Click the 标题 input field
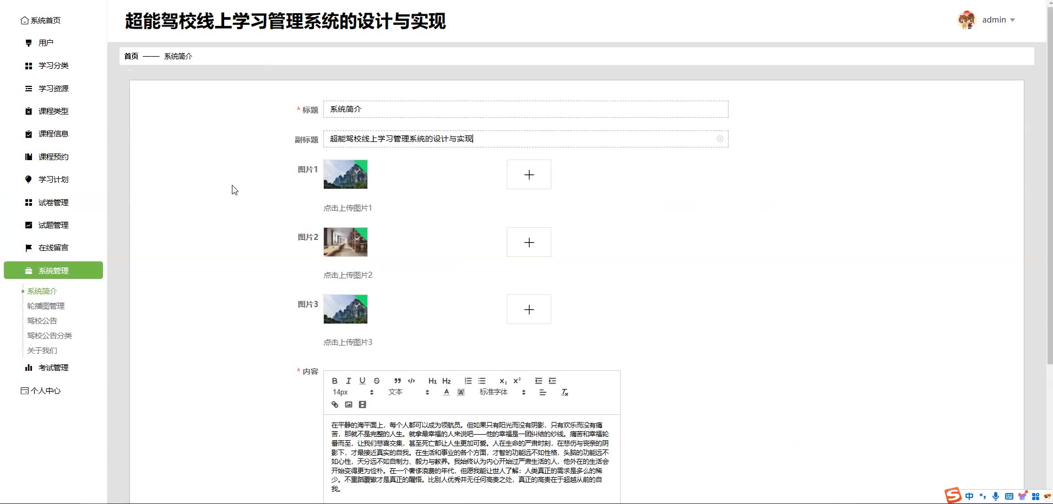The width and height of the screenshot is (1053, 504). (525, 109)
